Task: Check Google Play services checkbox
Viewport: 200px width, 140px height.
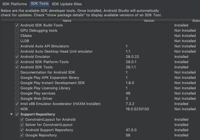Action: (x=17, y=93)
